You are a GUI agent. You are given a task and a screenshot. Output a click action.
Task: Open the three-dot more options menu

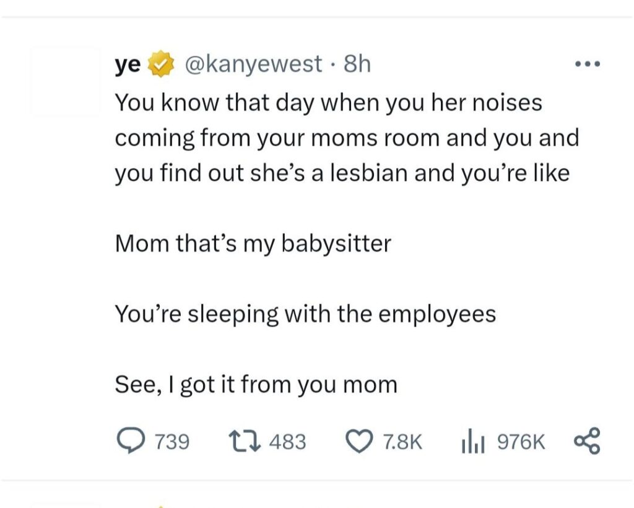click(587, 63)
